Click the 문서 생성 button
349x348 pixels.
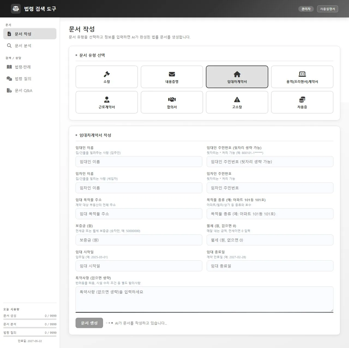point(89,323)
